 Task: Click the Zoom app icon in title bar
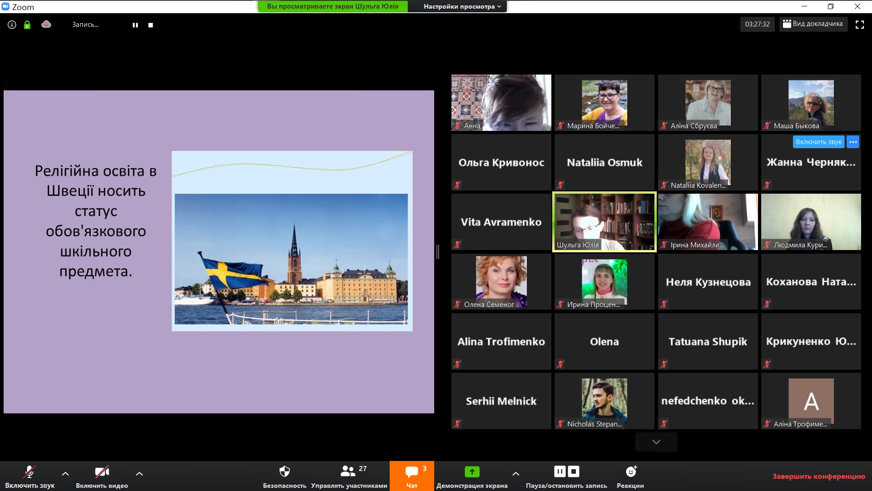coord(5,6)
